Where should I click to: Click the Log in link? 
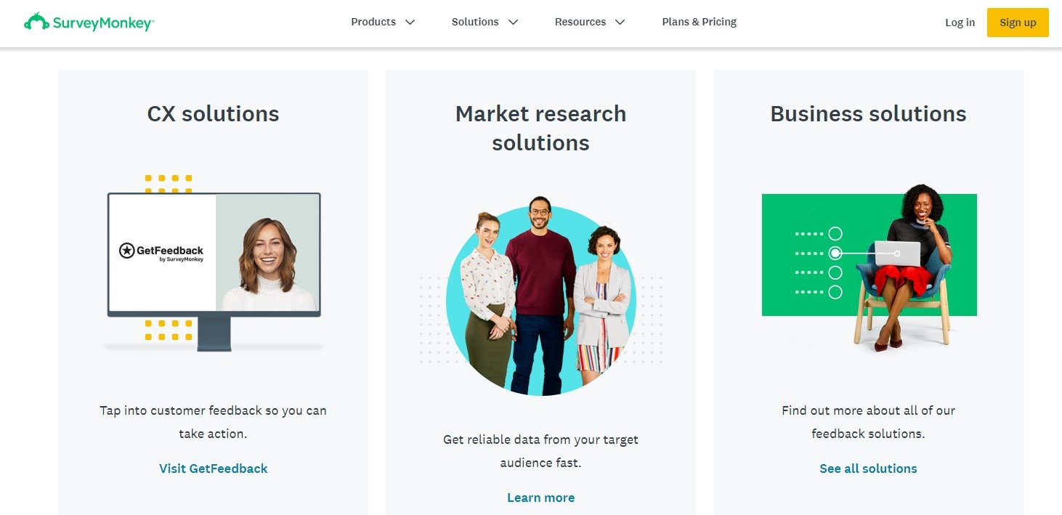click(960, 23)
